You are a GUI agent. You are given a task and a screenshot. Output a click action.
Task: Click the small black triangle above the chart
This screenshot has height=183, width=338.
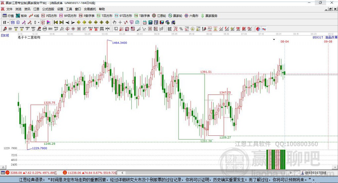pyautogui.click(x=274, y=40)
